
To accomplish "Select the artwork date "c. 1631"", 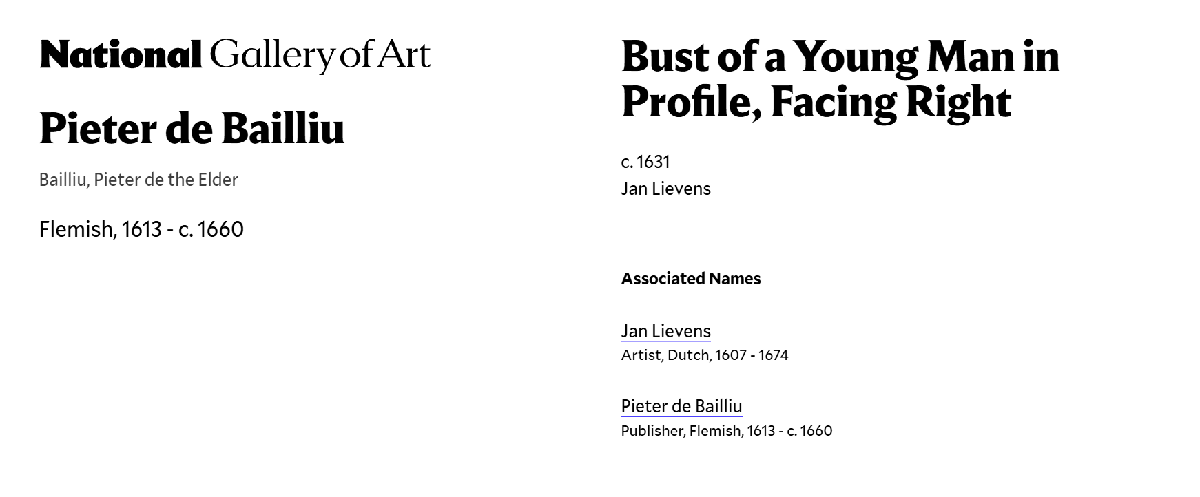I will pos(645,162).
